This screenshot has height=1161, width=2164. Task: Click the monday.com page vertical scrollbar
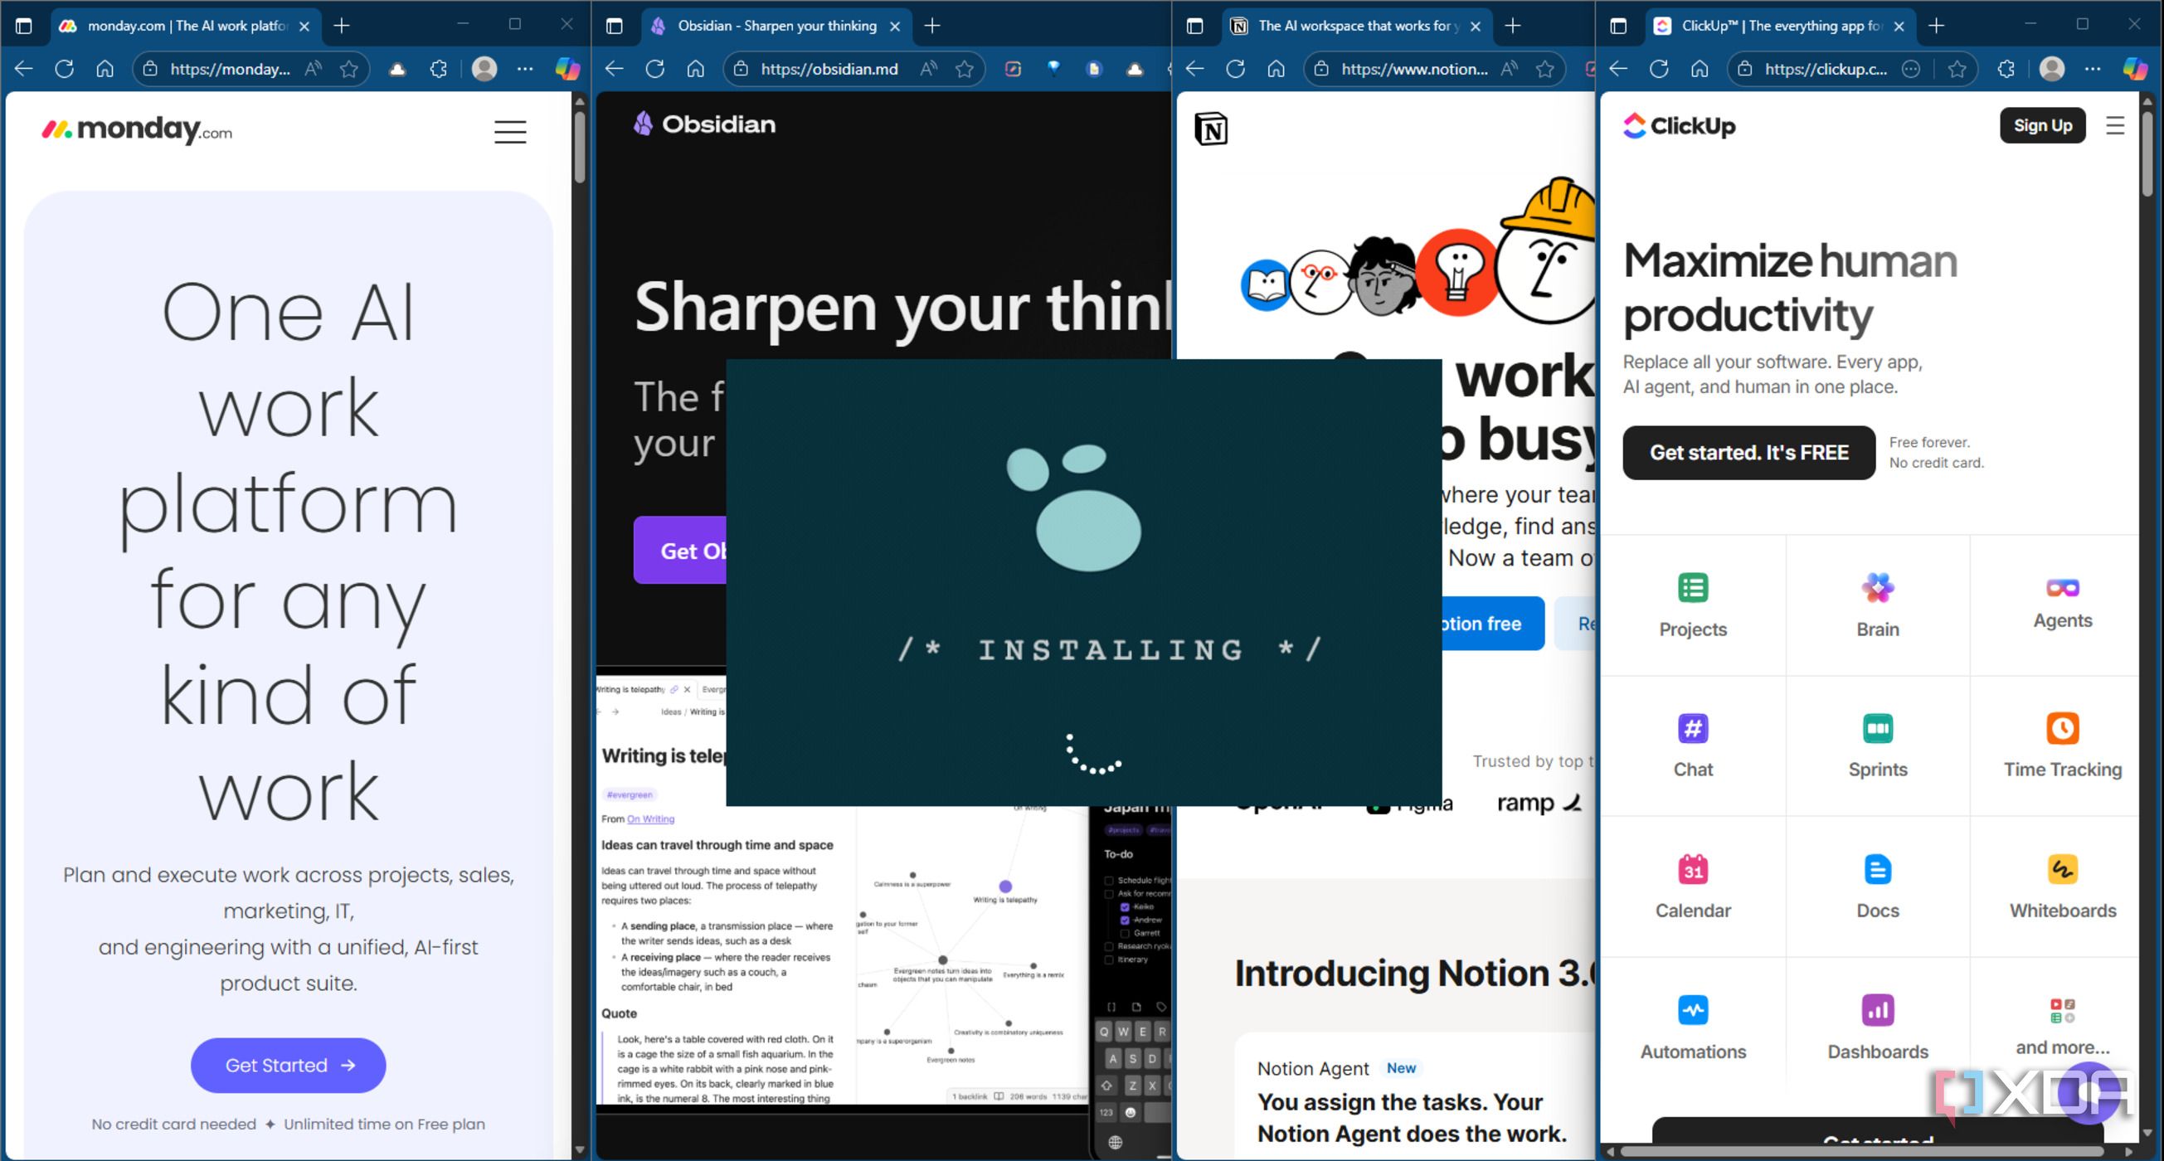coord(580,148)
